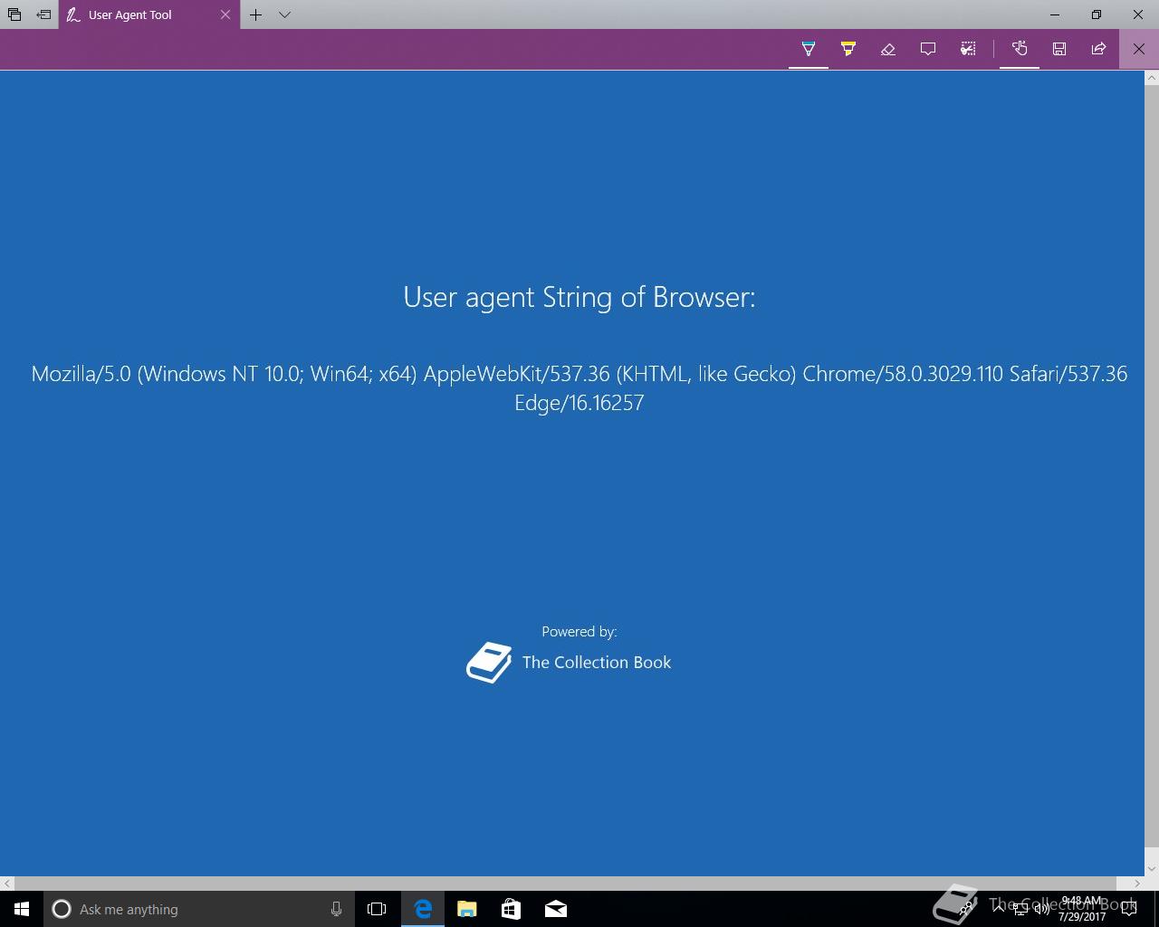Restore down the Edge window
This screenshot has height=927, width=1159.
coord(1097,14)
